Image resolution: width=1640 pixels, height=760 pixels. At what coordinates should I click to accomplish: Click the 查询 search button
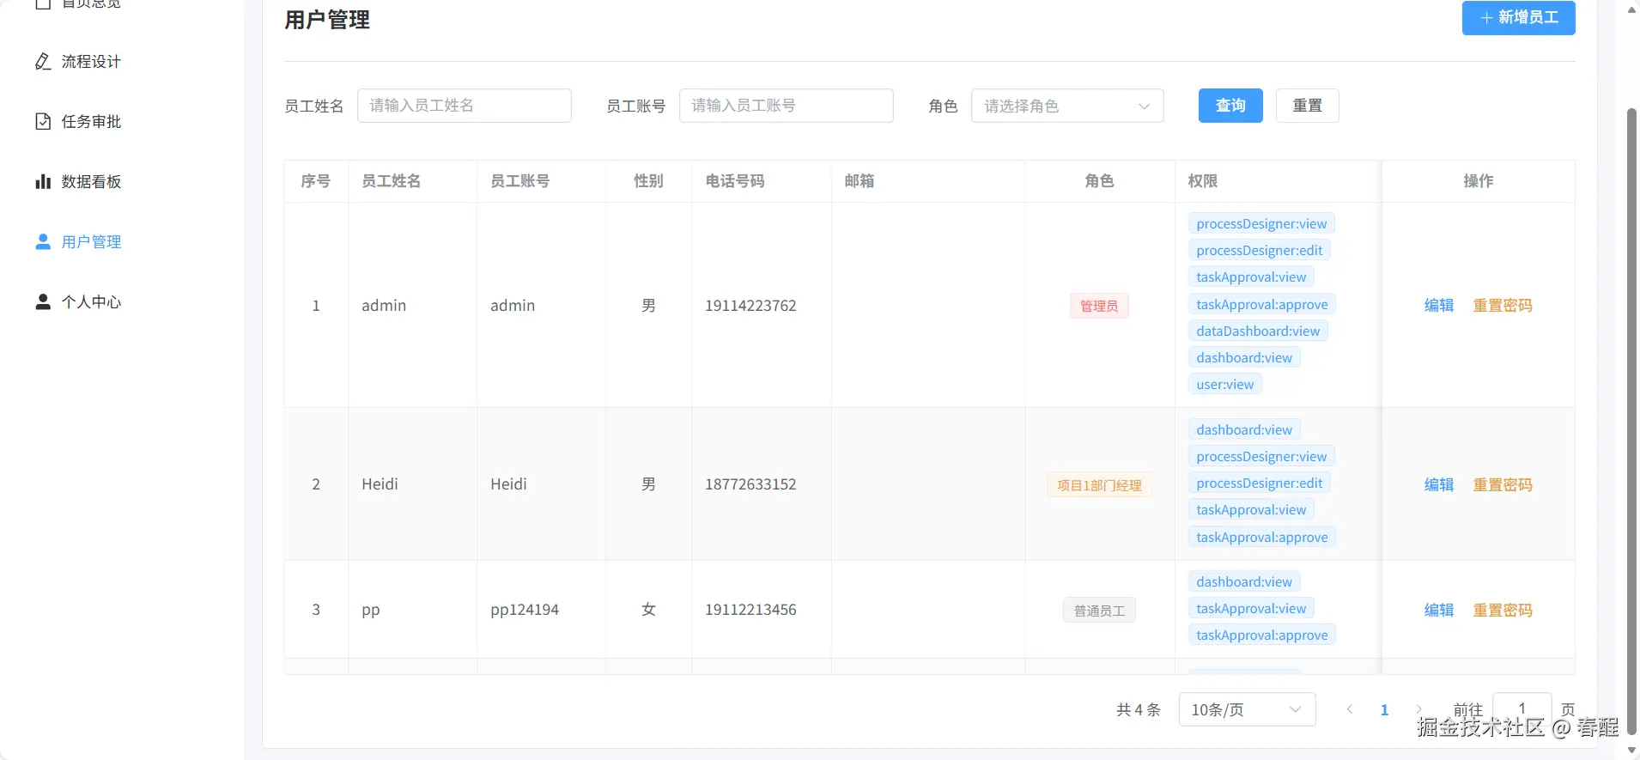coord(1230,106)
